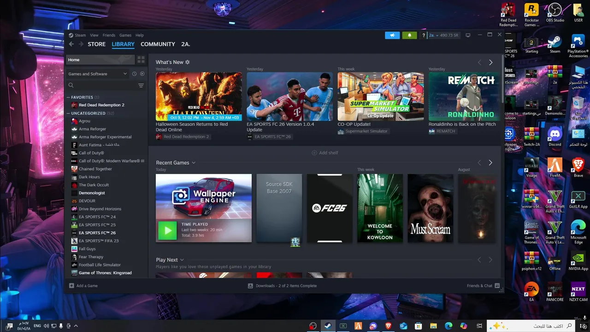Open Halloween Season Returns news title
This screenshot has width=590, height=332.
[192, 127]
